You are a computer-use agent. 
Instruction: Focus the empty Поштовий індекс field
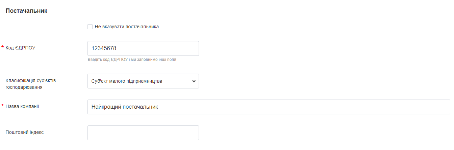point(143,133)
